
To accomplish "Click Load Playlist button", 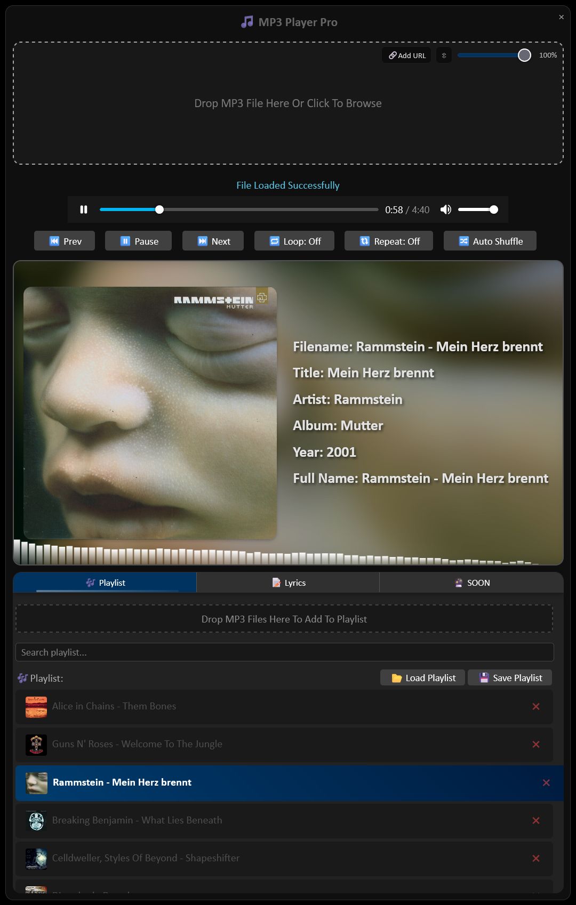I will [x=423, y=678].
